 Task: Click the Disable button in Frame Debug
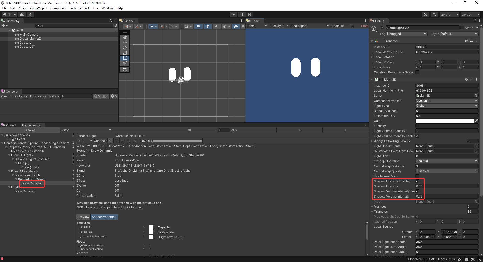click(30, 130)
